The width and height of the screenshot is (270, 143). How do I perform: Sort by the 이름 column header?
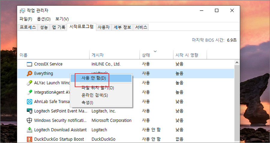point(53,55)
